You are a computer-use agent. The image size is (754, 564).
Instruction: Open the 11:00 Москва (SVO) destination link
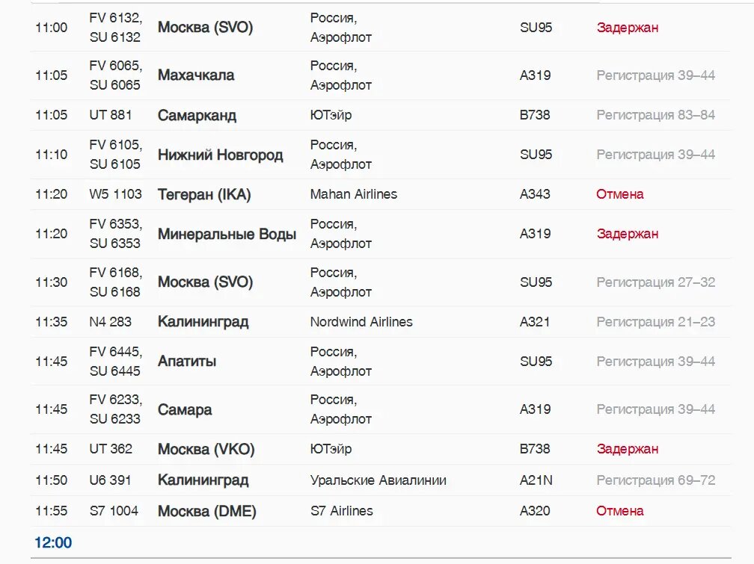[x=205, y=28]
